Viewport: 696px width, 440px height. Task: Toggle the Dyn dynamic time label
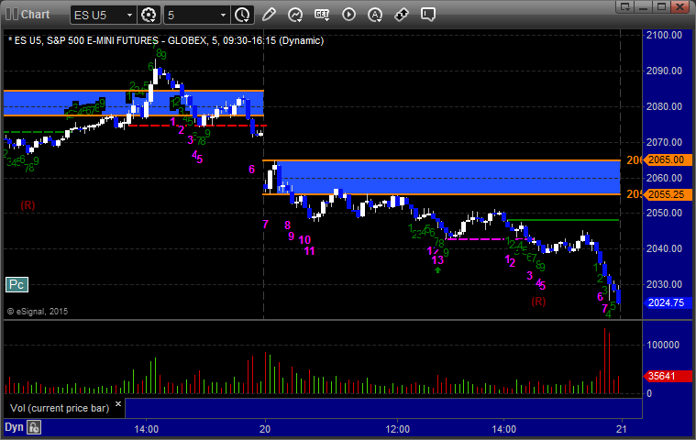pyautogui.click(x=14, y=427)
